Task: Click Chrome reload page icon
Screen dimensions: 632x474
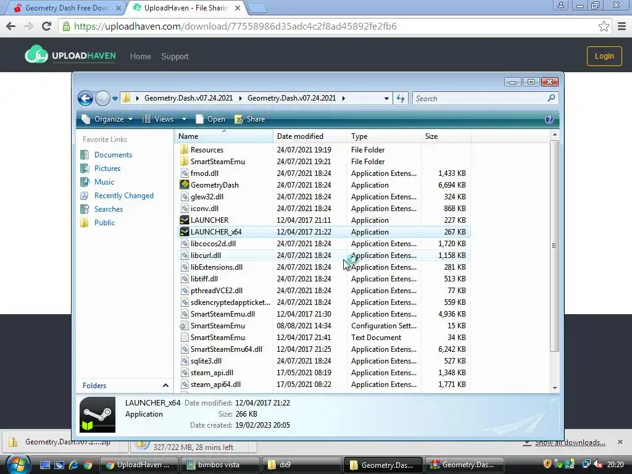Action: 47,26
